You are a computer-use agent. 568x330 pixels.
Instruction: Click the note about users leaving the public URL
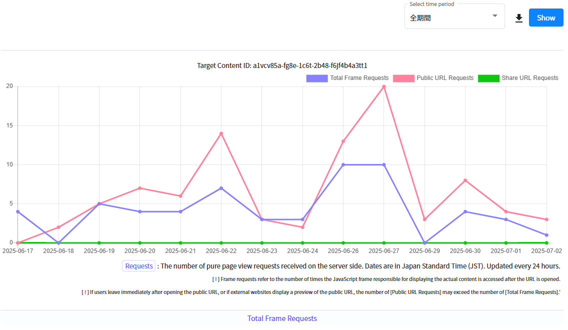click(x=321, y=292)
